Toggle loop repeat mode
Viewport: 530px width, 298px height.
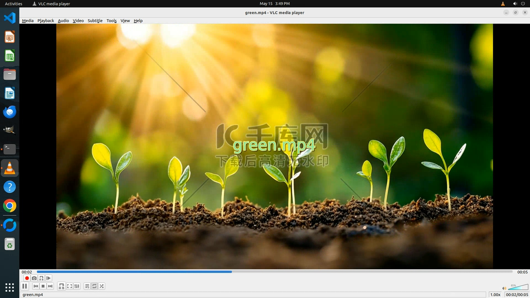94,286
